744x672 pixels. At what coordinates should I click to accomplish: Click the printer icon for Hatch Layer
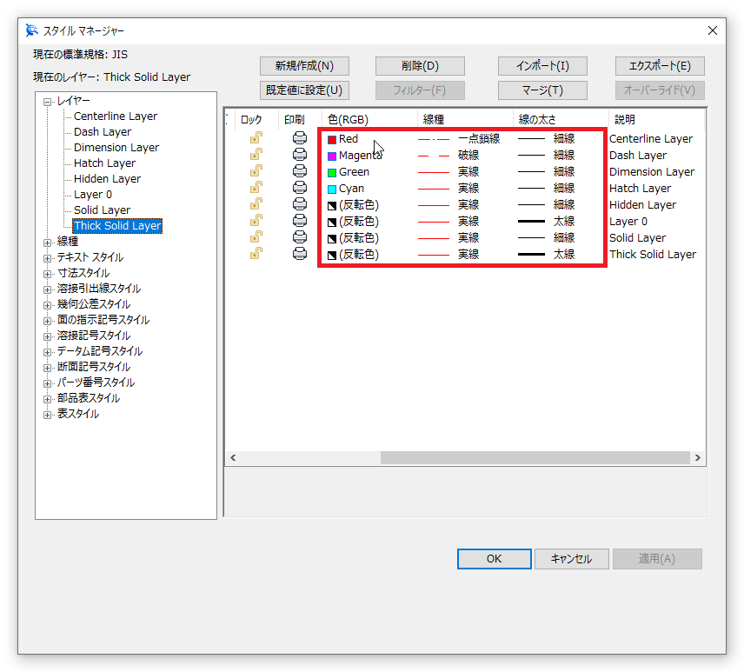click(x=300, y=188)
